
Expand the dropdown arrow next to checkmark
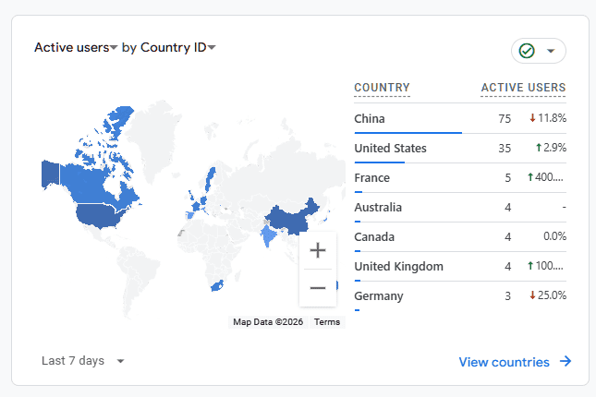click(552, 51)
